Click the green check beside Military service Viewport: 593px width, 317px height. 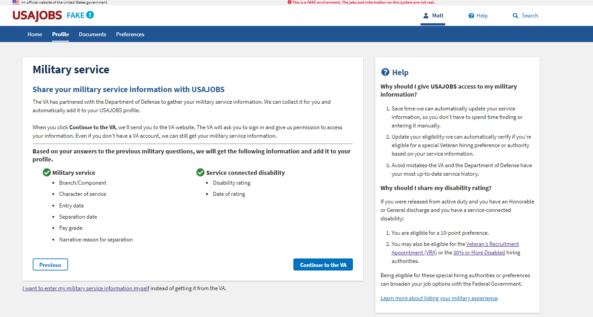[x=47, y=172]
